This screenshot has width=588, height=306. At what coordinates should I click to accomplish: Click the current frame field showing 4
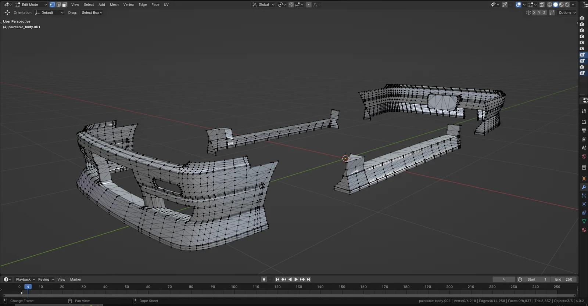click(503, 280)
